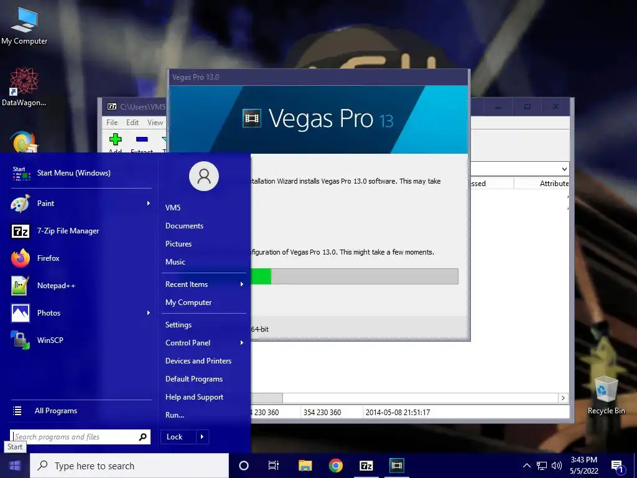Image resolution: width=637 pixels, height=478 pixels.
Task: Open VM5 user folder
Action: pyautogui.click(x=173, y=208)
